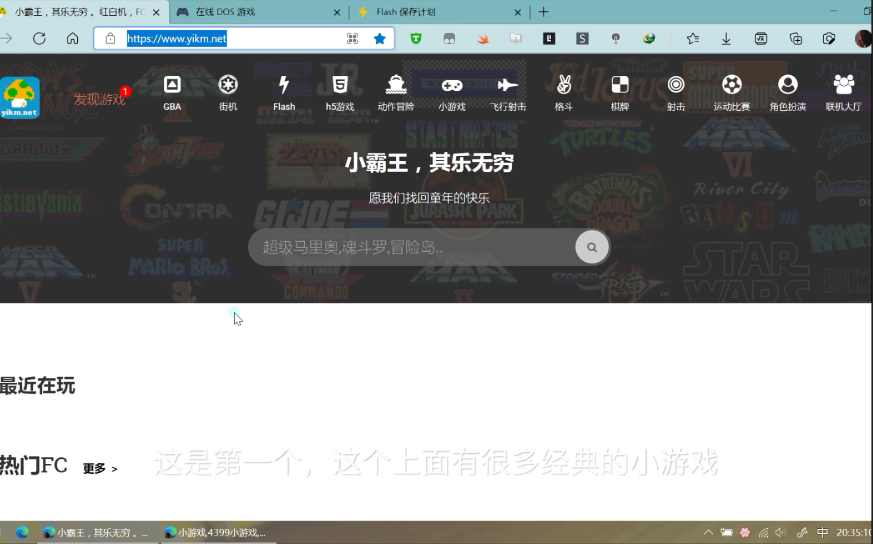Close the Flash 保存计划 tab

517,12
